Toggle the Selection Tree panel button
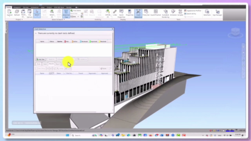The height and width of the screenshot is (141, 251). pos(66,13)
